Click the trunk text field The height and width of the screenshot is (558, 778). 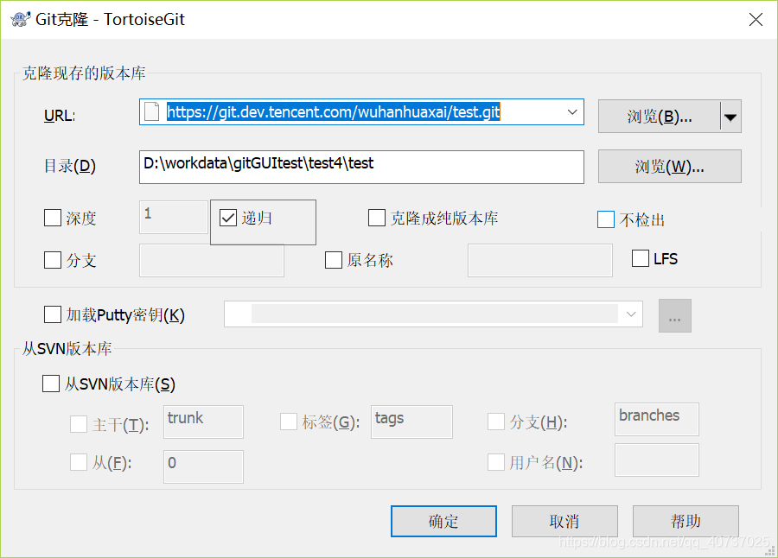[x=203, y=422]
